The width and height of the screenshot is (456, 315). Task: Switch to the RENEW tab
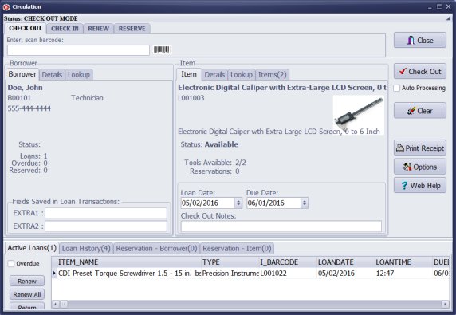[99, 29]
